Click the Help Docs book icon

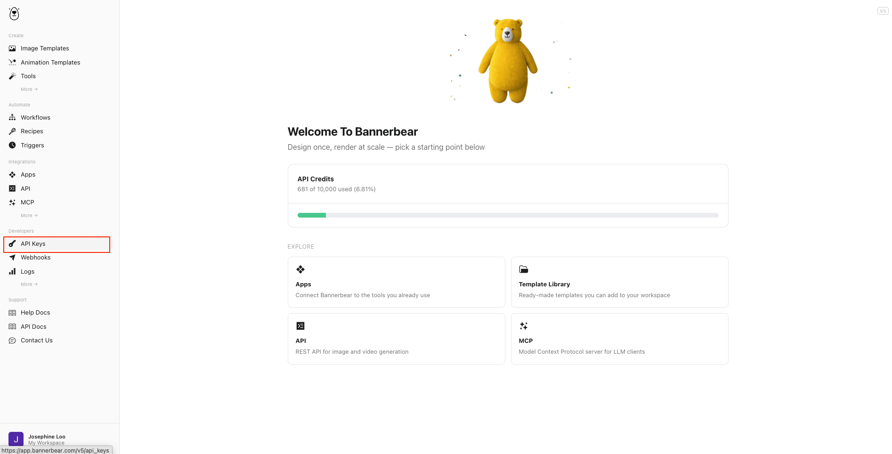pos(12,313)
